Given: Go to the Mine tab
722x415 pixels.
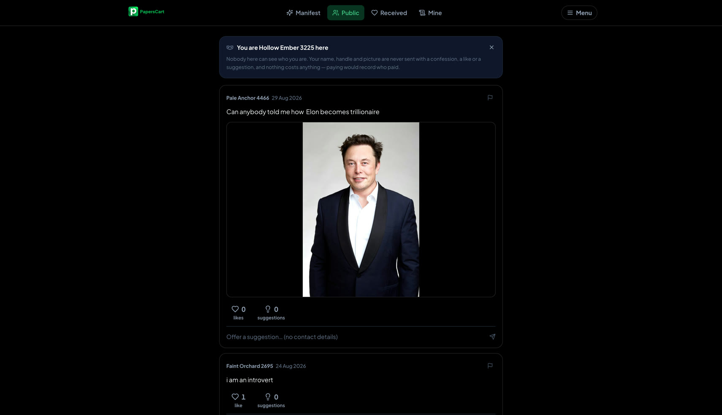Looking at the screenshot, I should pyautogui.click(x=430, y=13).
